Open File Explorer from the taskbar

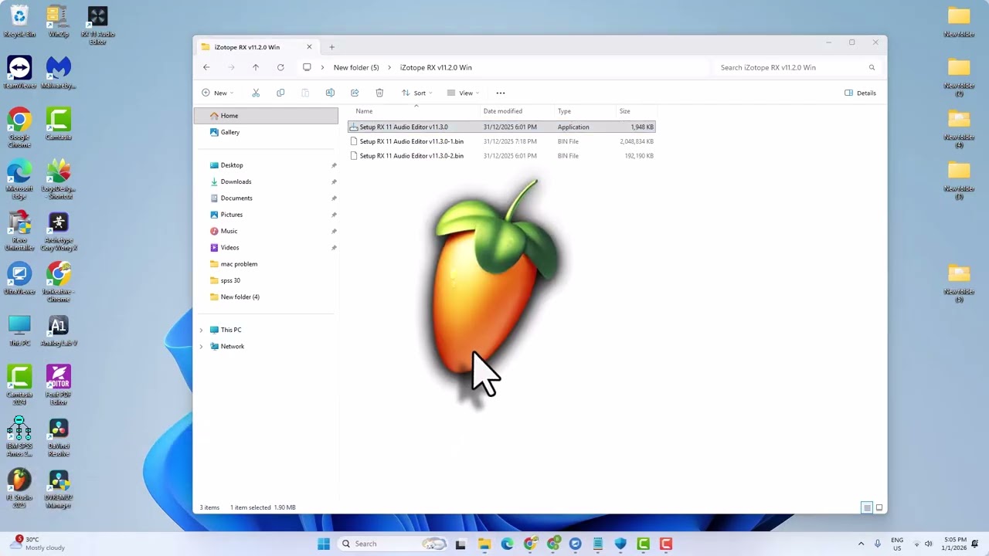point(484,544)
